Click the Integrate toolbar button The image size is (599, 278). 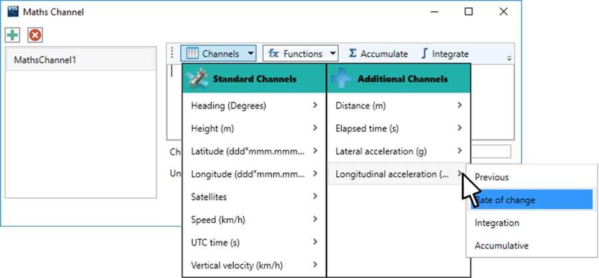445,54
